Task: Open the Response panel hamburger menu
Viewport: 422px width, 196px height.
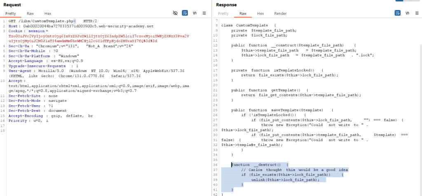Action: [417, 13]
